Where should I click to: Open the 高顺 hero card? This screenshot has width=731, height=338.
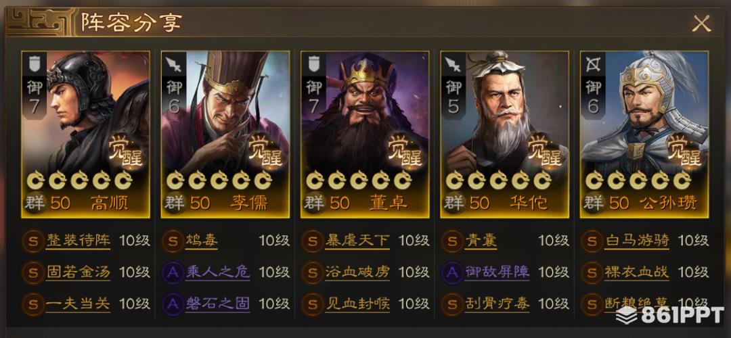pos(85,134)
